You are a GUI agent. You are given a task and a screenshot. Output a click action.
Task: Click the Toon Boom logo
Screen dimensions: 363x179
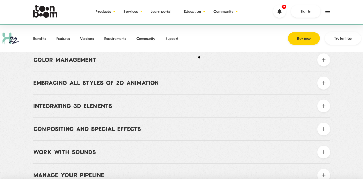pos(45,11)
